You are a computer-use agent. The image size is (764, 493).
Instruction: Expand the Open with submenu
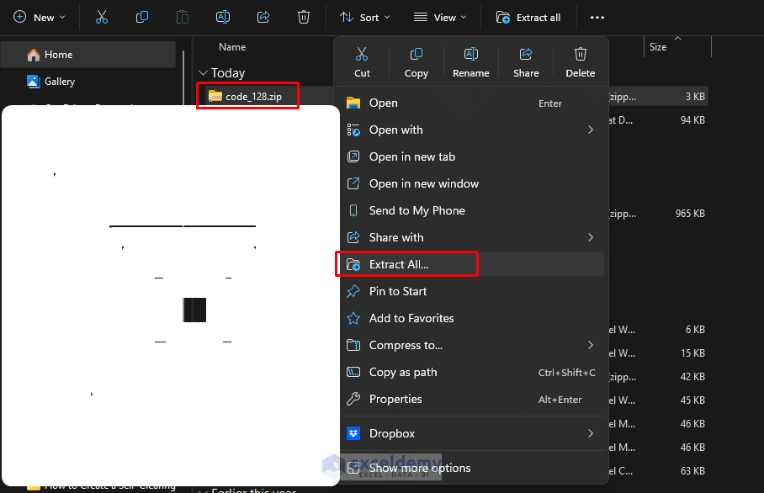tap(472, 130)
